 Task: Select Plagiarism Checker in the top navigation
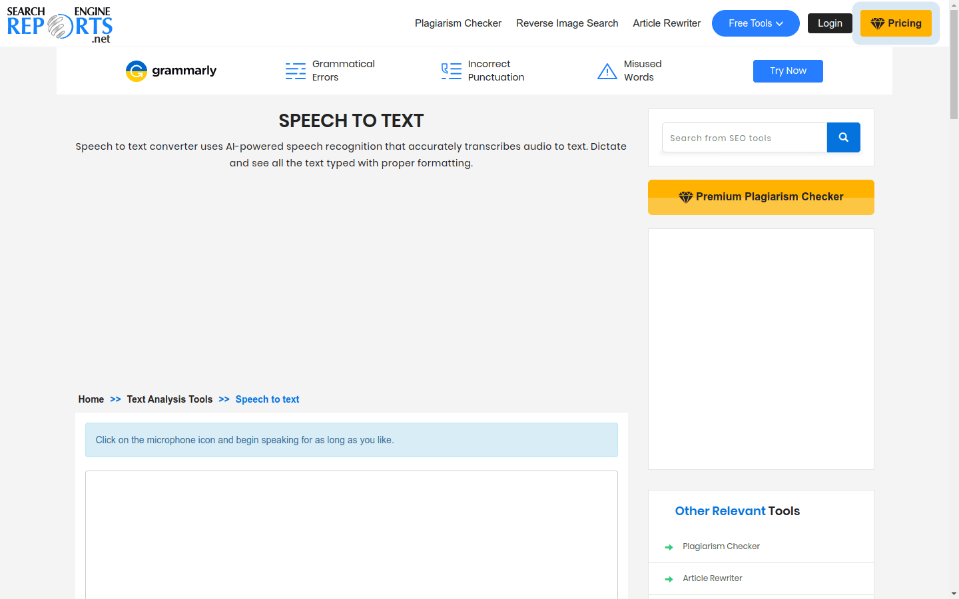tap(458, 23)
